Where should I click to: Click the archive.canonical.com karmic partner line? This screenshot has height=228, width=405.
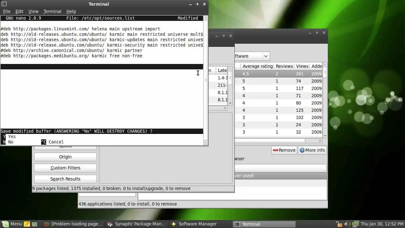[72, 50]
